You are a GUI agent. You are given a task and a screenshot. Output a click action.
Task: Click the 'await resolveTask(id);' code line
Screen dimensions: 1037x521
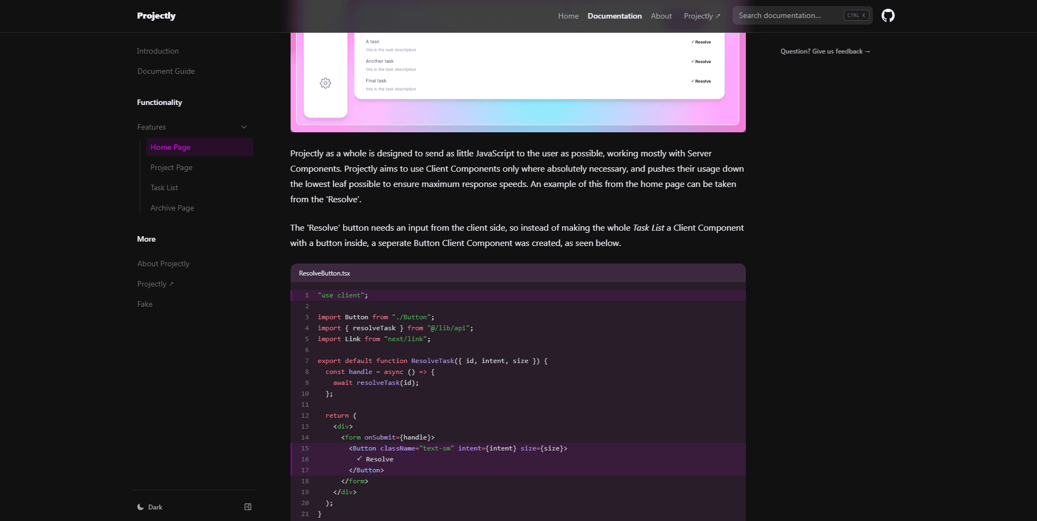[x=376, y=383]
